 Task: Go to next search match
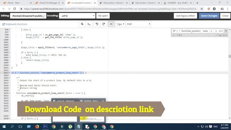point(216,31)
